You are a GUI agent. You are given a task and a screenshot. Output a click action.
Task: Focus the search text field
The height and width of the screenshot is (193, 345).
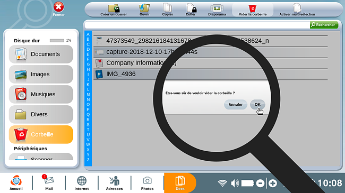(197, 25)
